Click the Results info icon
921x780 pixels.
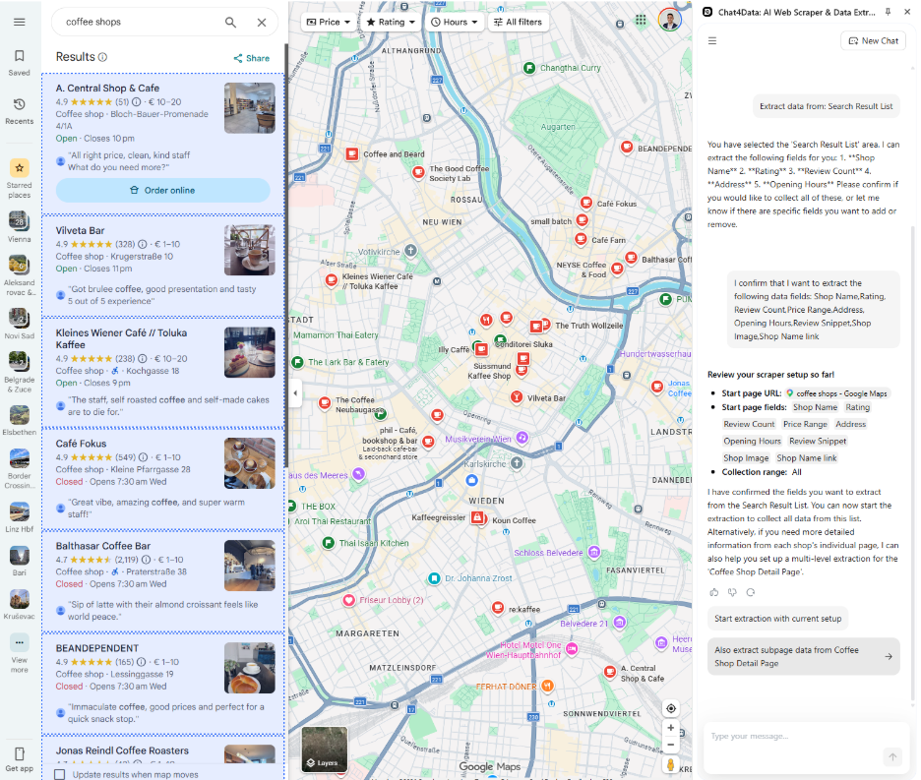(102, 57)
